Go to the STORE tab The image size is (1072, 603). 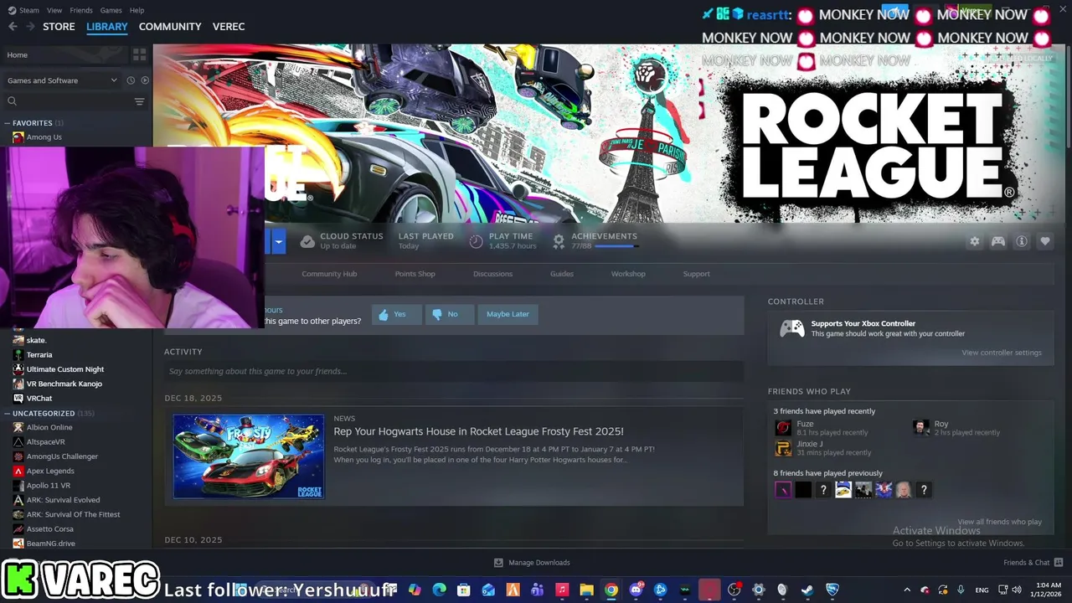[x=59, y=27]
